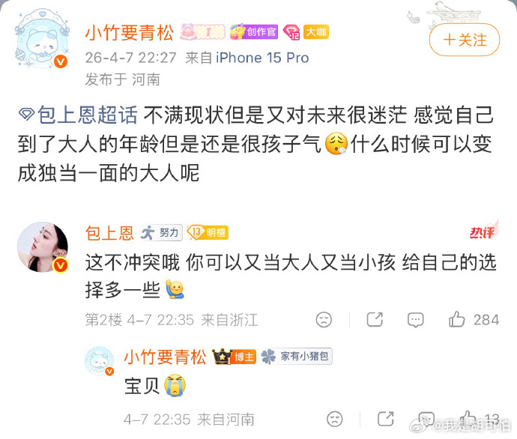Click the iPhone 15 Pro source link
The width and height of the screenshot is (517, 439).
tap(262, 58)
